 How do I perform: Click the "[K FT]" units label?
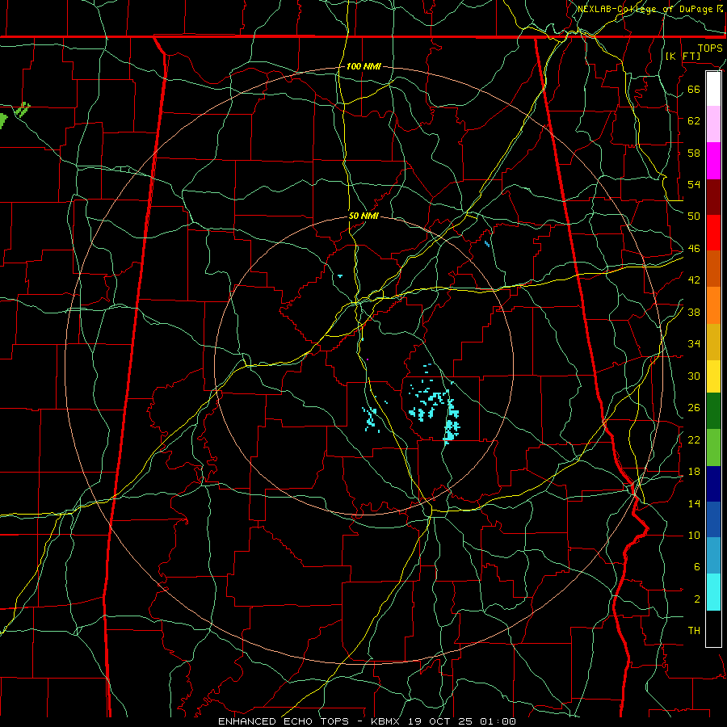pyautogui.click(x=683, y=57)
